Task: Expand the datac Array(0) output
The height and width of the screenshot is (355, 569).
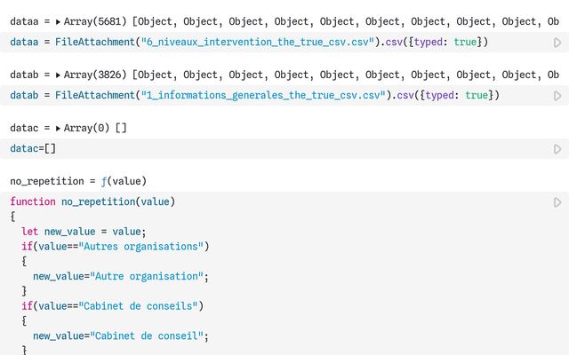Action: pos(59,128)
